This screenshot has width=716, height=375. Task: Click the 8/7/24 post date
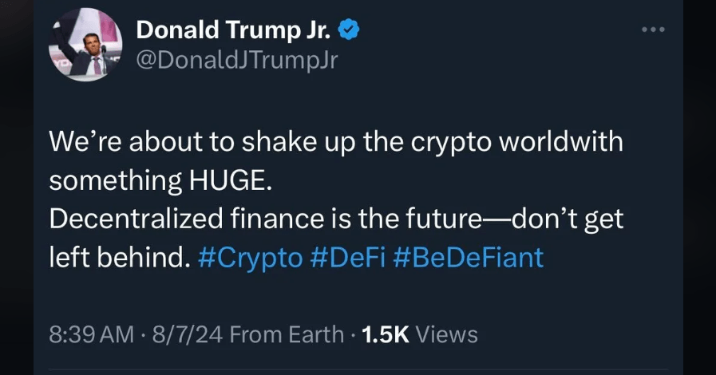point(185,334)
